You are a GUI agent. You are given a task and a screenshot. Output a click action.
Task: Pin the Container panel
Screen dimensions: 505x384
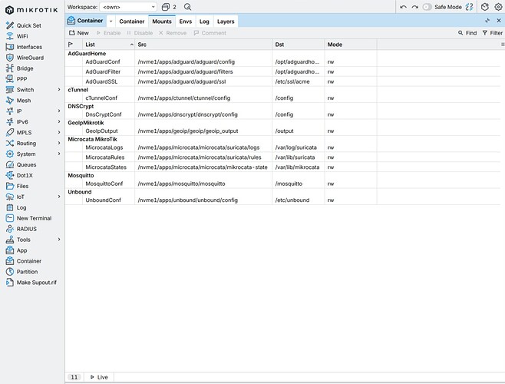(x=487, y=21)
